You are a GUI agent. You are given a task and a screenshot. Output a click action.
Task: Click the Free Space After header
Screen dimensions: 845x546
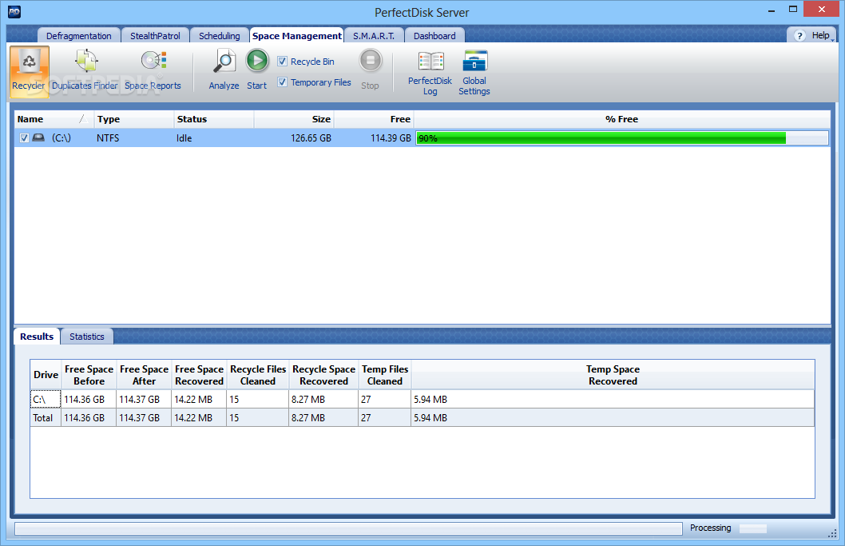click(144, 375)
